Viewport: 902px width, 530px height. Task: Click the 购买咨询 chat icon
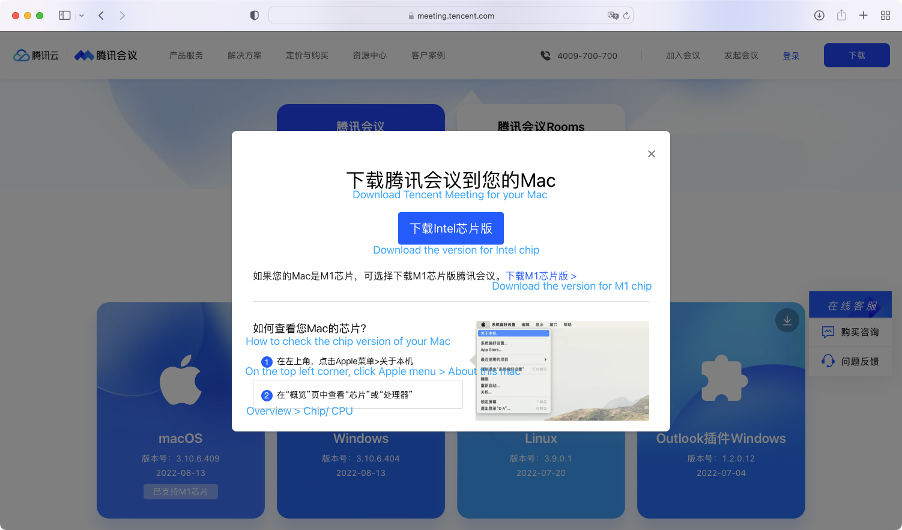click(828, 332)
